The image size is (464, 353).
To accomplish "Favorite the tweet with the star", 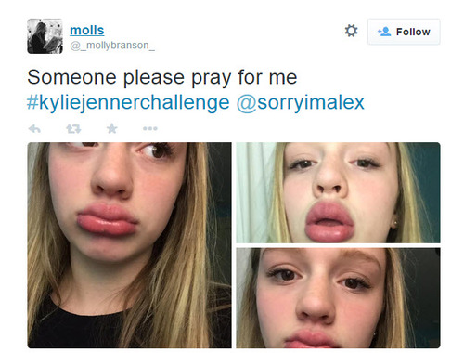I will pyautogui.click(x=112, y=128).
